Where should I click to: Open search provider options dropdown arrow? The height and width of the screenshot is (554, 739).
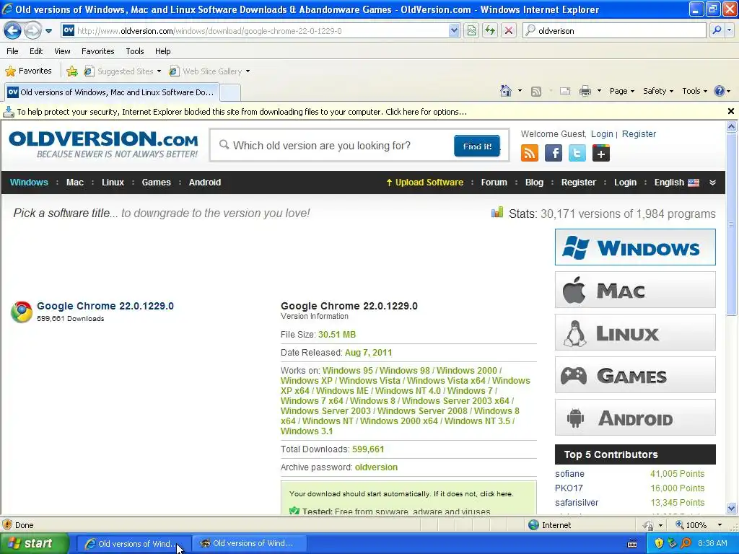(729, 30)
